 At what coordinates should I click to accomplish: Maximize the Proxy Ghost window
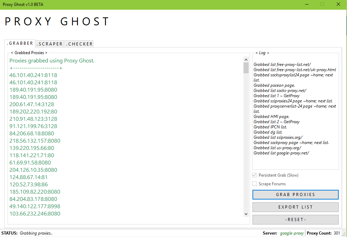[322, 5]
